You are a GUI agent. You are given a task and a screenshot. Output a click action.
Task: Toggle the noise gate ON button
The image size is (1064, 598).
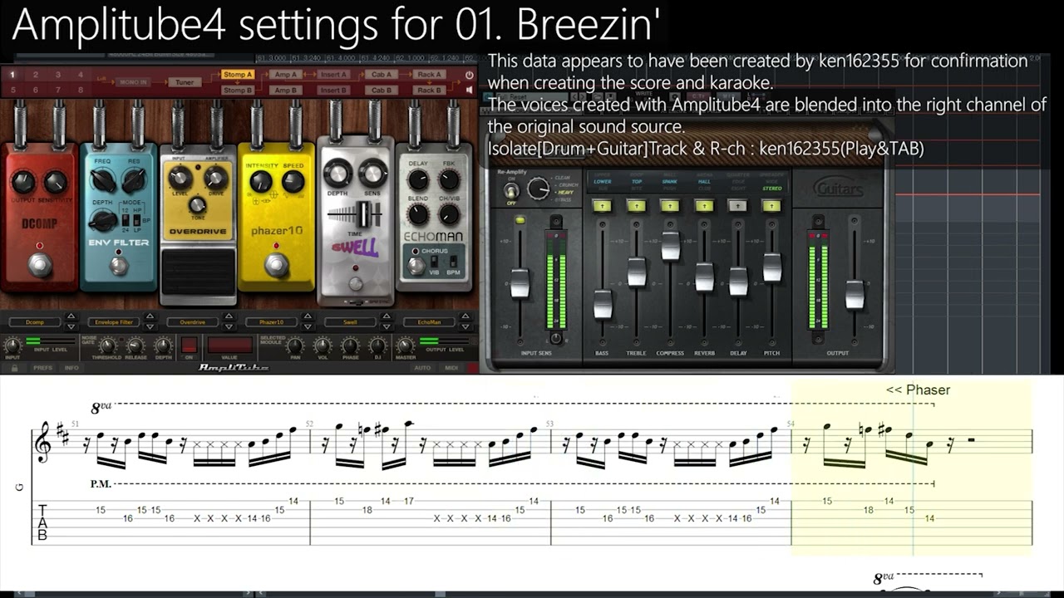pos(189,346)
